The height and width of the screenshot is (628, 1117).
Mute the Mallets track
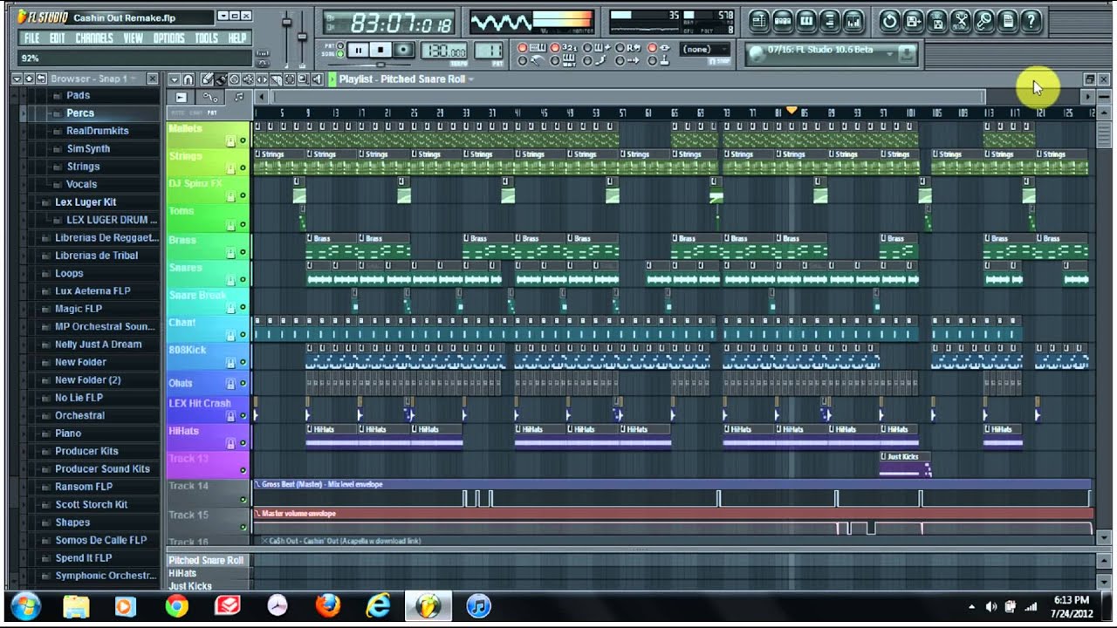click(243, 140)
